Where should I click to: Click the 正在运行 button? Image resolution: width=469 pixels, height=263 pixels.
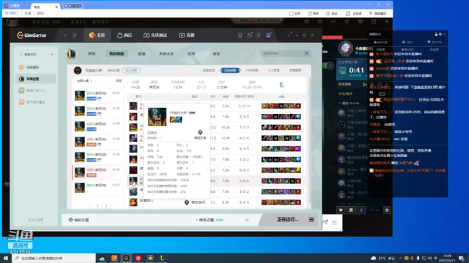(287, 220)
